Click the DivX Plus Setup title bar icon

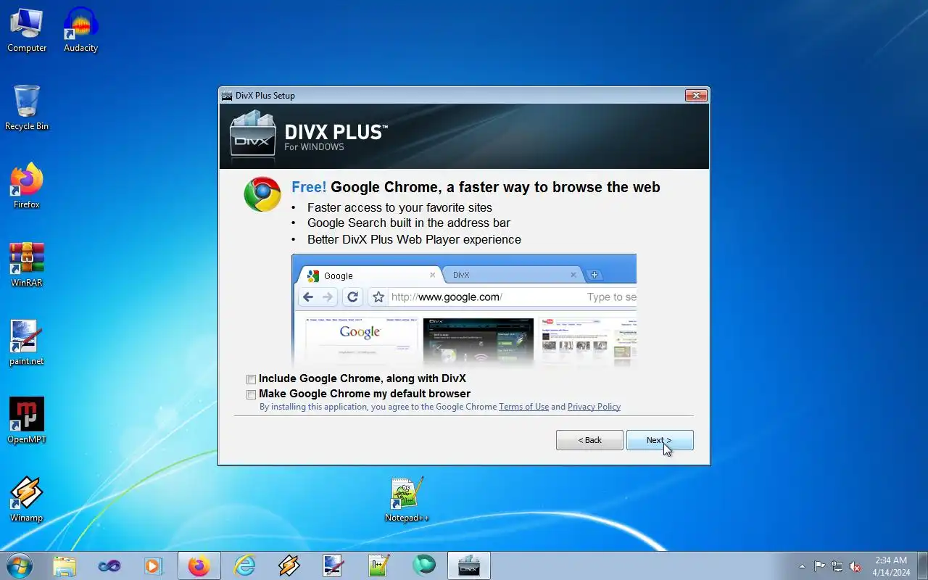point(227,96)
